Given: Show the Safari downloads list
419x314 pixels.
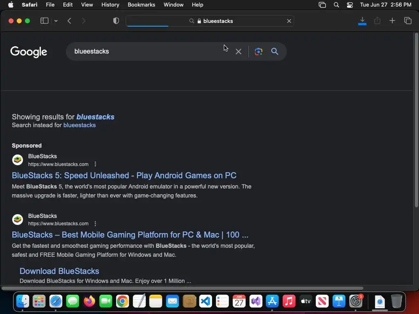Looking at the screenshot, I should pyautogui.click(x=362, y=21).
